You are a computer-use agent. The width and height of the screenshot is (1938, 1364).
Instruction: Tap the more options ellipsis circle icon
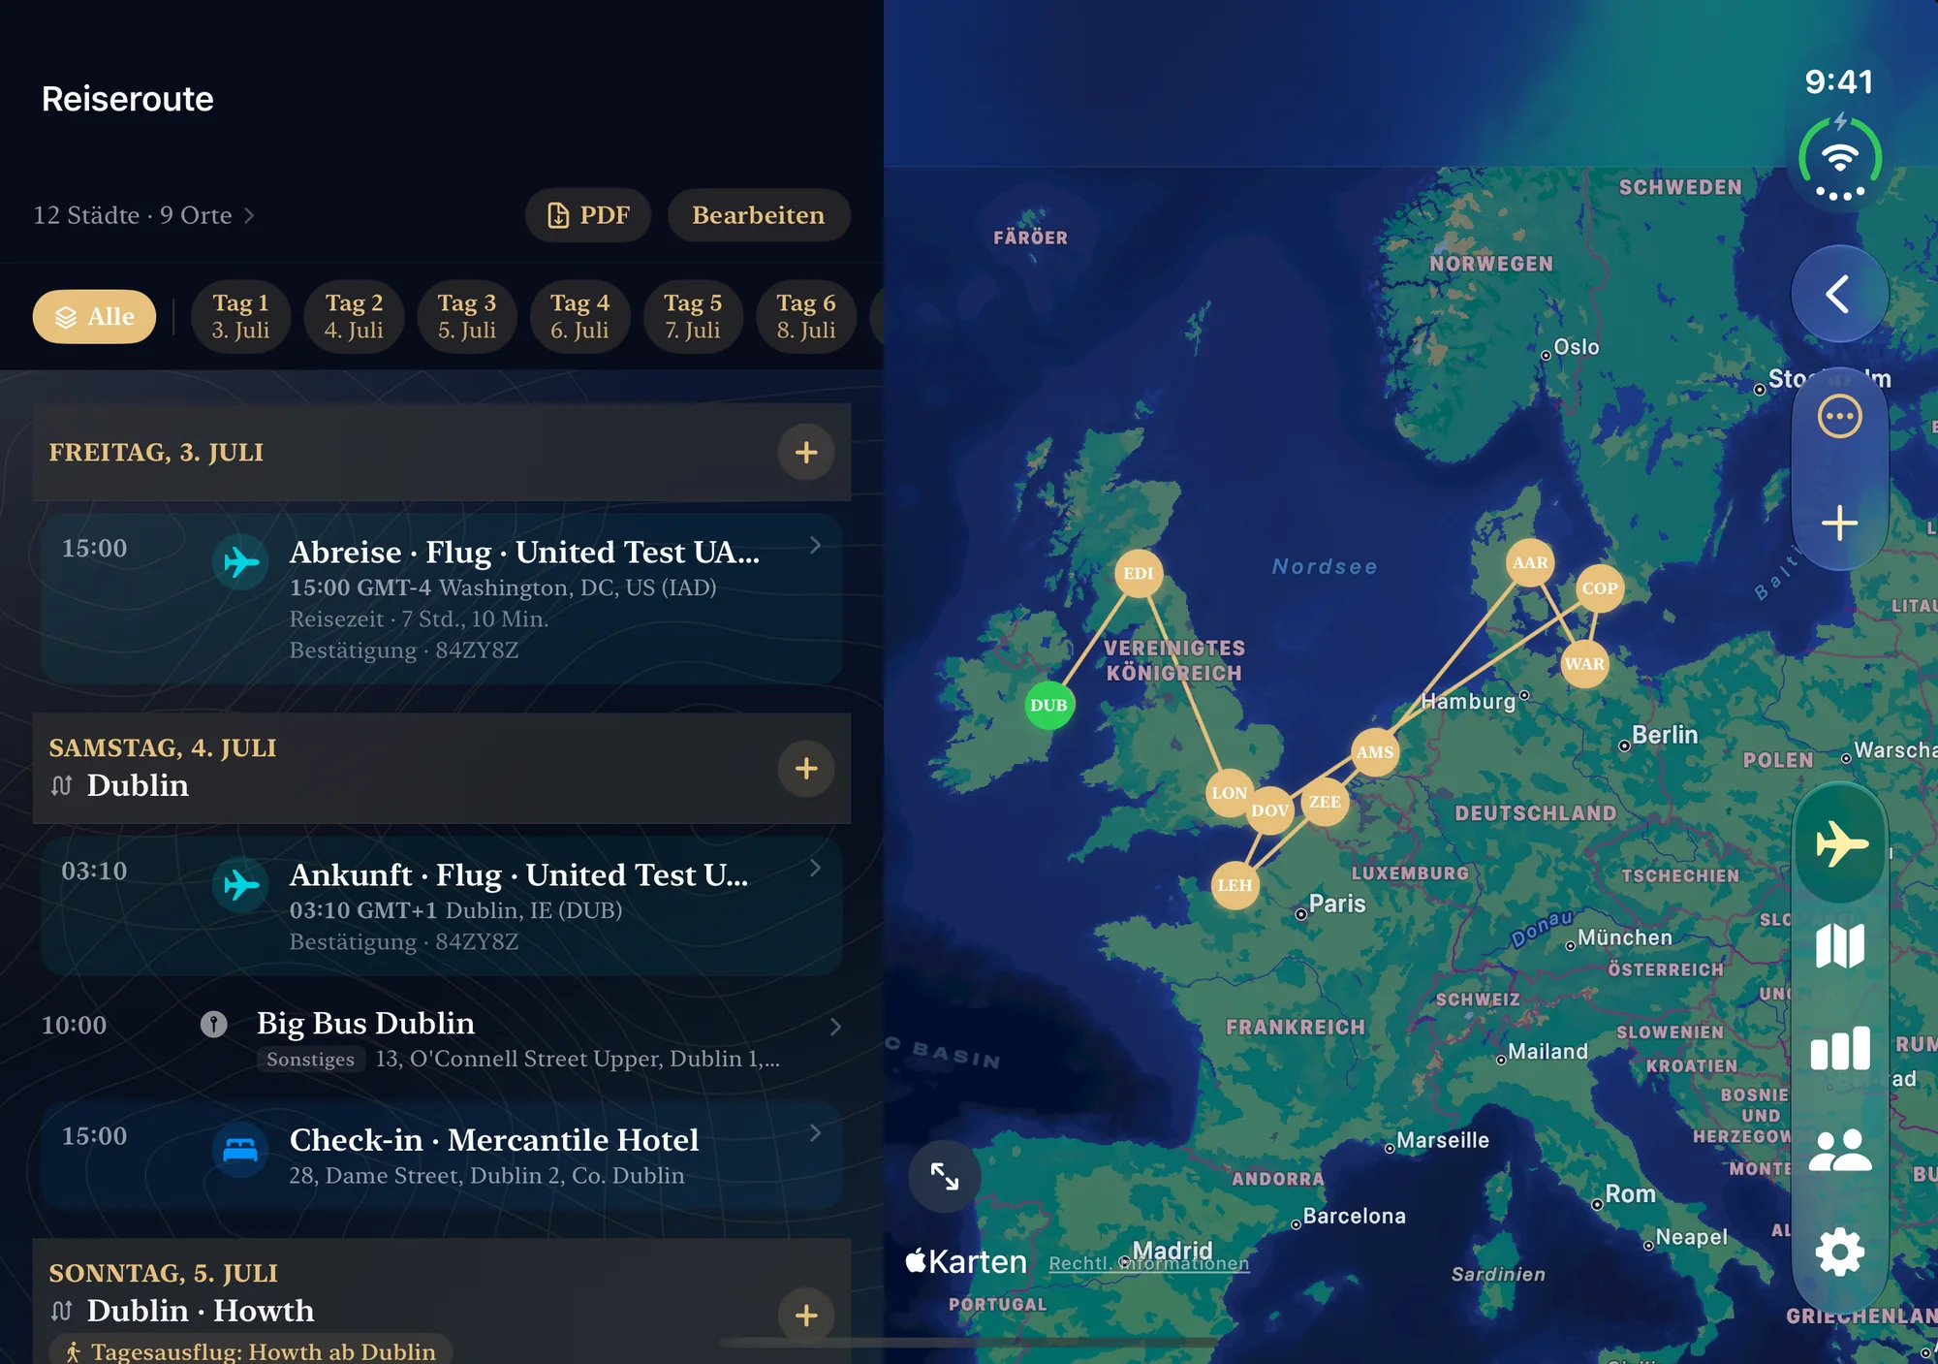(1839, 417)
